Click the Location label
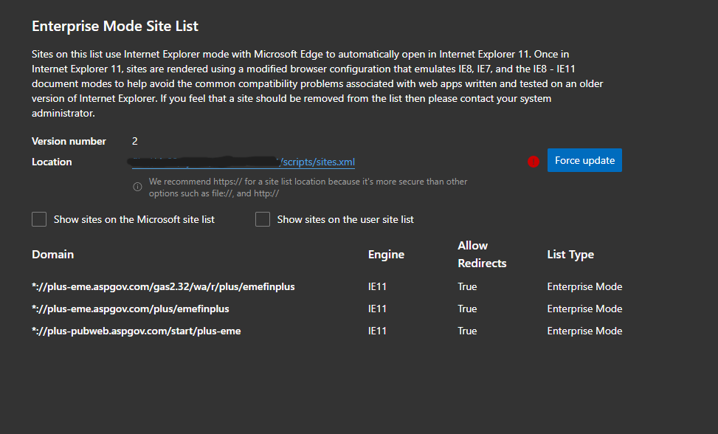 point(52,162)
